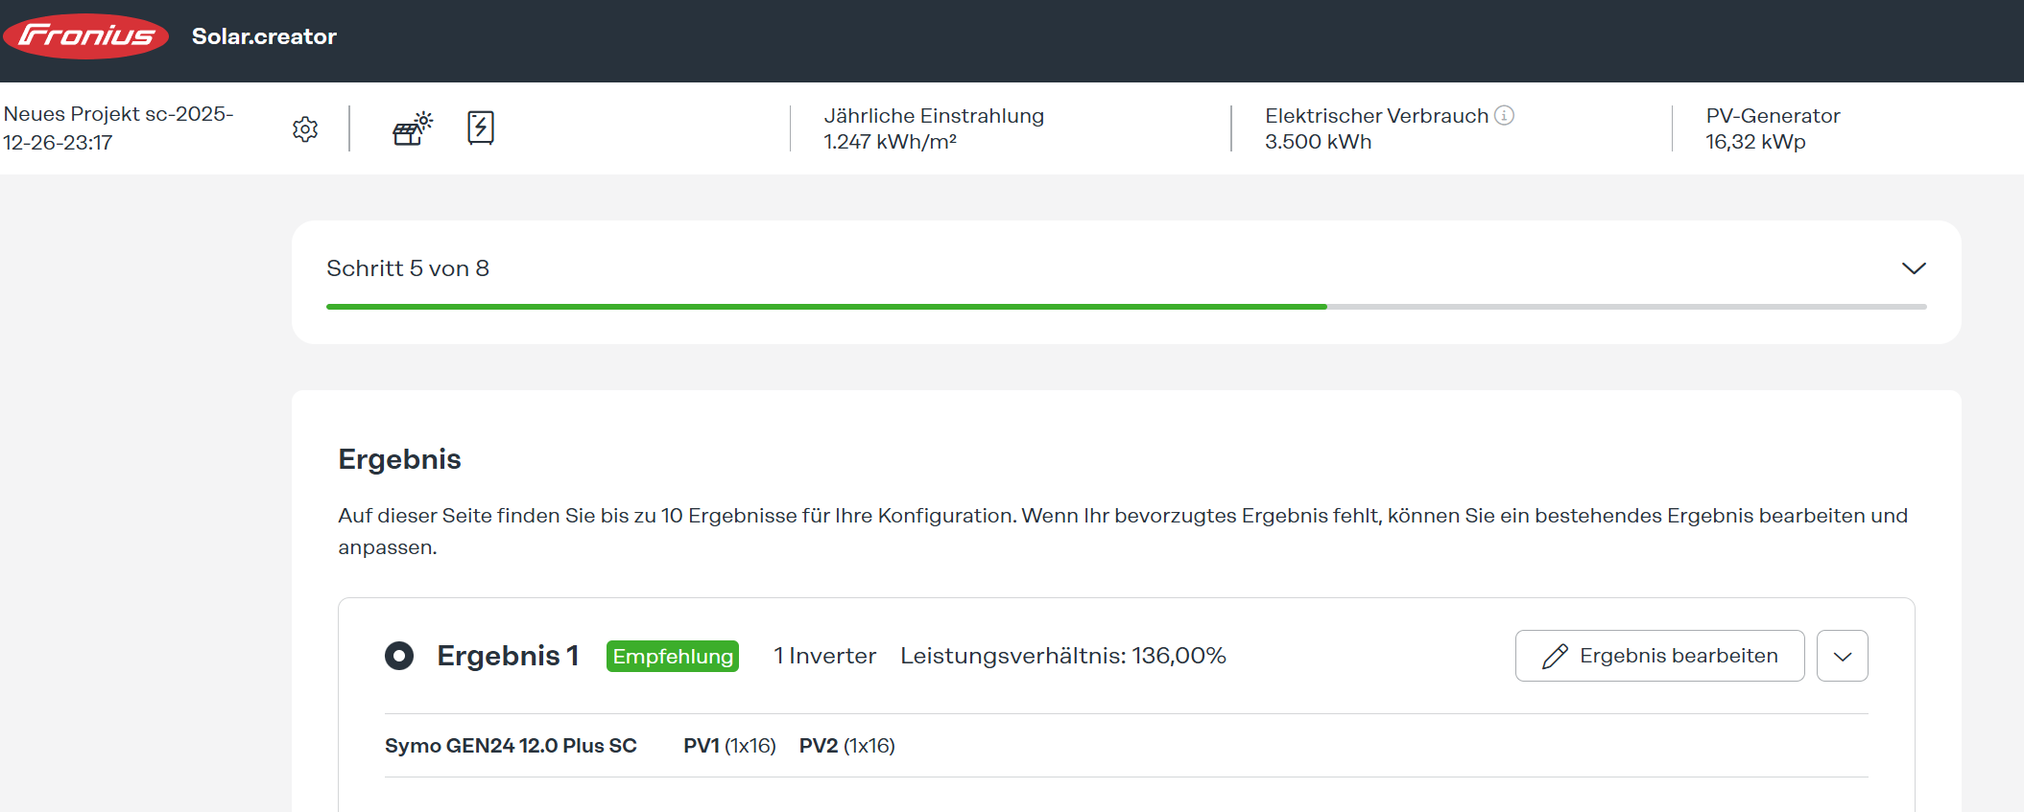Click the Ergebnis bearbeiten button
The image size is (2024, 812).
pyautogui.click(x=1659, y=656)
